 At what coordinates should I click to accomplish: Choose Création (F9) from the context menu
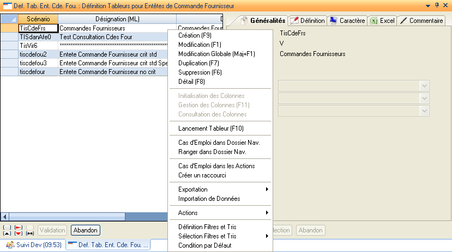[195, 35]
